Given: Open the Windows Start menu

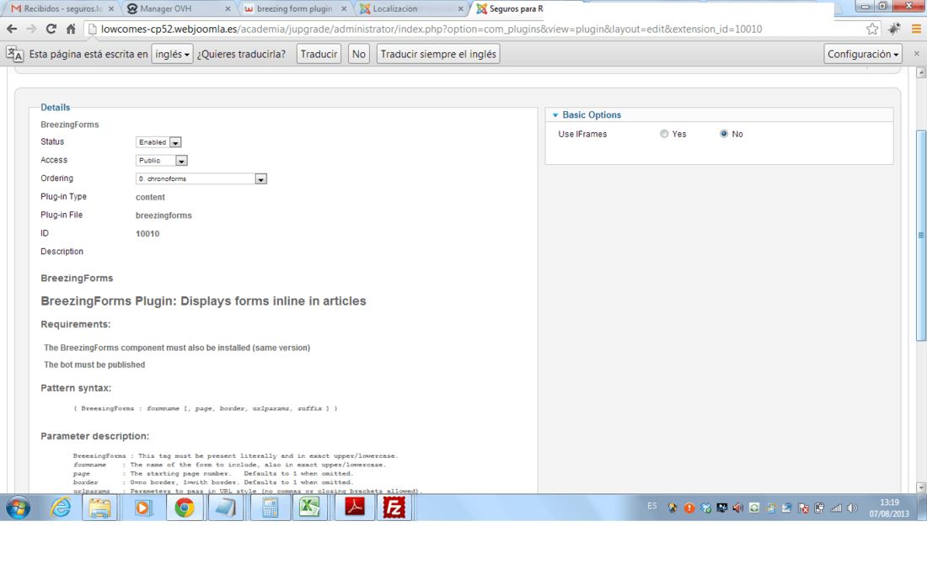Looking at the screenshot, I should coord(18,508).
